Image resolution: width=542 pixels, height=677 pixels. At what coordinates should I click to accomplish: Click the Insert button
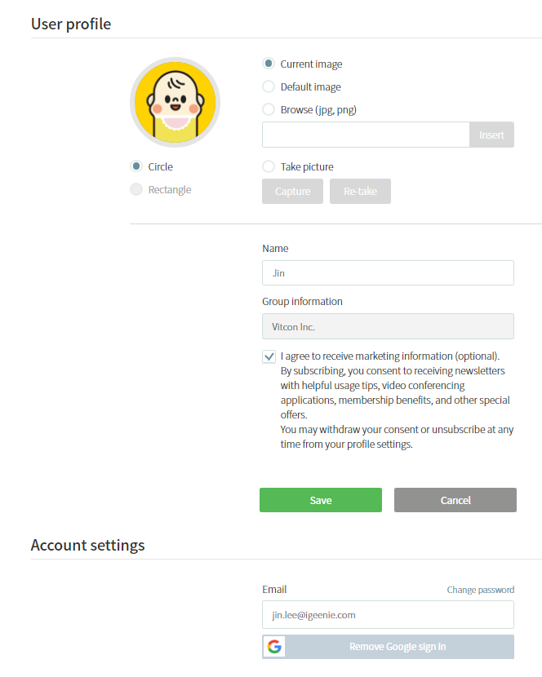tap(491, 135)
